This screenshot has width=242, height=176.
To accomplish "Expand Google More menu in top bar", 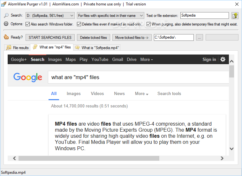I will tap(147, 60).
